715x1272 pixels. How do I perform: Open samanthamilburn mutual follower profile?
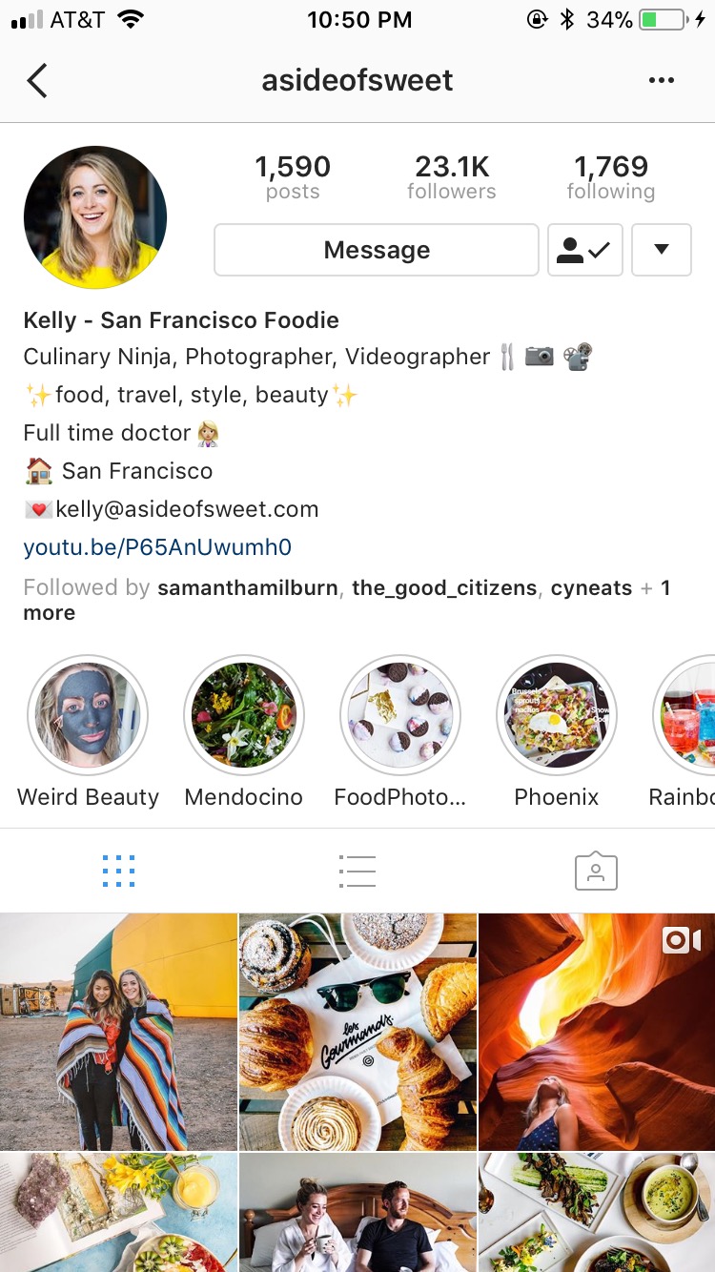[248, 588]
